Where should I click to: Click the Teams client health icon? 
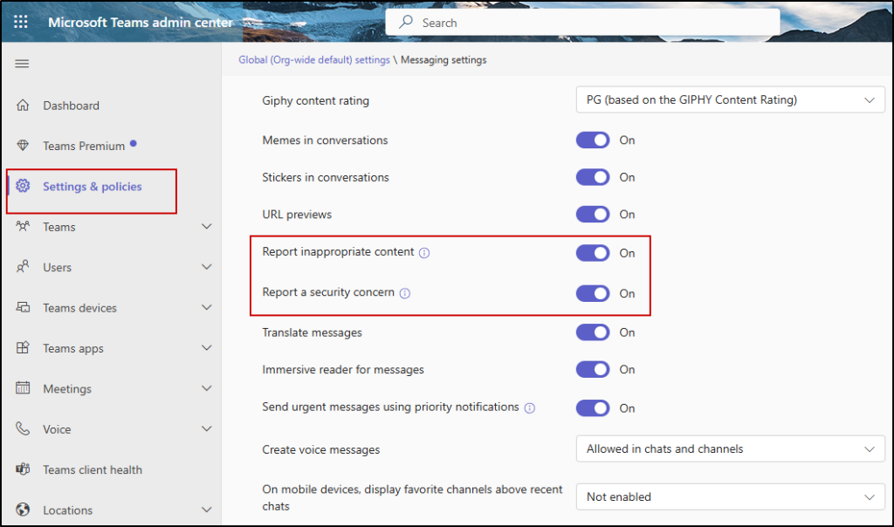[x=24, y=469]
